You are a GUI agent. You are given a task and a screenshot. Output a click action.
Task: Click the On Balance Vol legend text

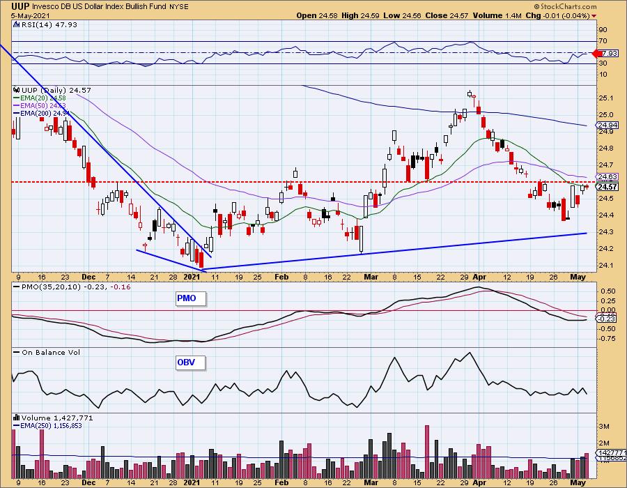point(51,352)
